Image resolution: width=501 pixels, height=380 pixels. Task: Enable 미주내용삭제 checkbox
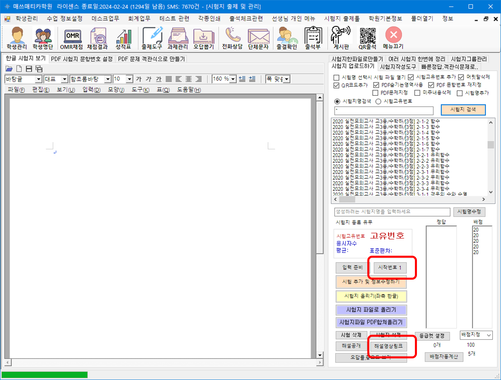(418, 93)
